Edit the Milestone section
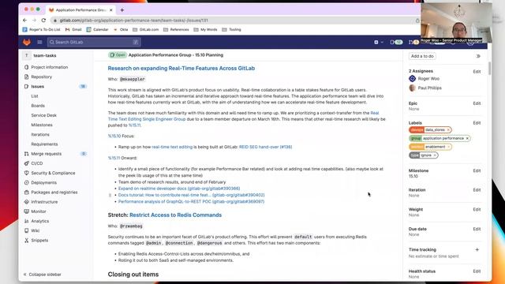 coord(477,170)
